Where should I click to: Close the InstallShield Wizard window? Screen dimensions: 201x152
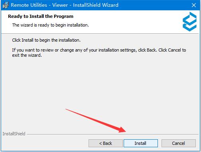click(194, 5)
